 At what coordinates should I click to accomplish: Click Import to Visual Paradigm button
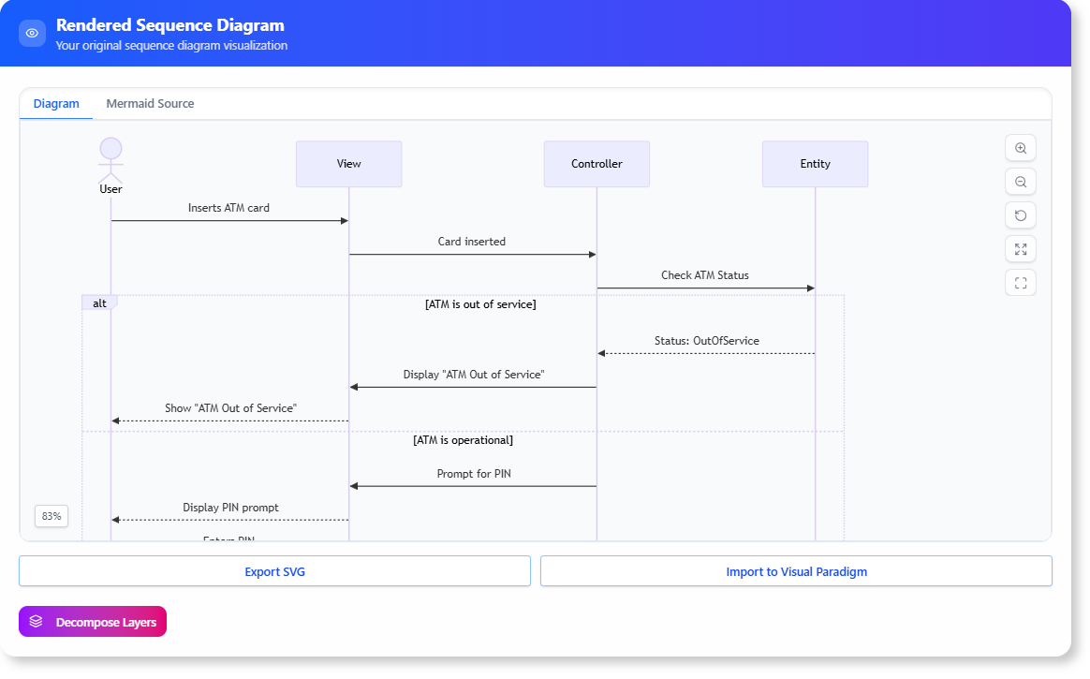tap(796, 571)
